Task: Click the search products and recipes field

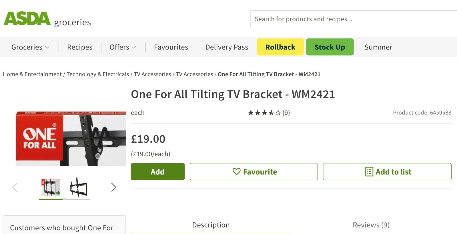Action: pyautogui.click(x=354, y=19)
